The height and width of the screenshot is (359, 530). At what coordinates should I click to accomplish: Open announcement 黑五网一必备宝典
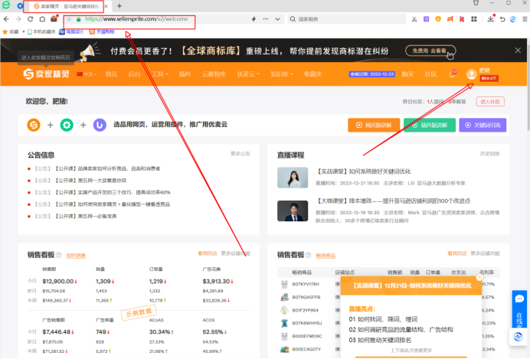point(86,216)
